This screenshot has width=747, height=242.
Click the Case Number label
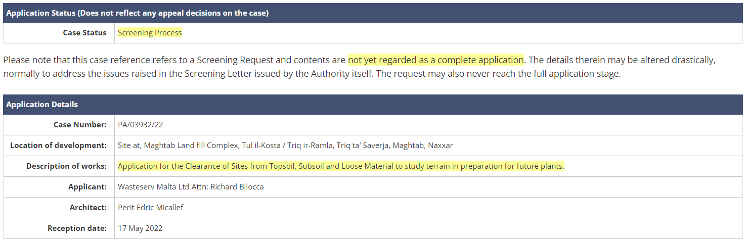pos(80,125)
